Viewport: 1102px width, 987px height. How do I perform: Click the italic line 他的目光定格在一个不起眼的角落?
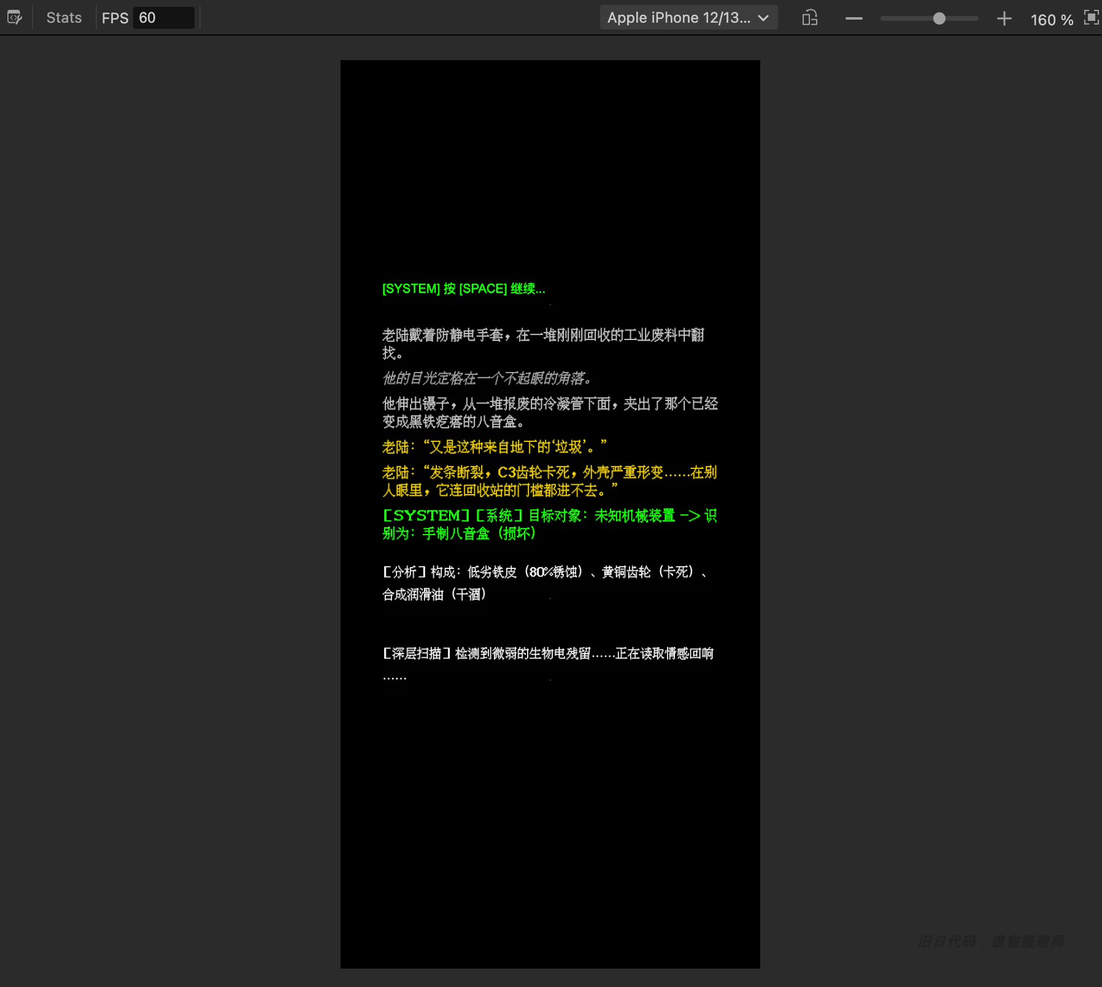coord(487,378)
